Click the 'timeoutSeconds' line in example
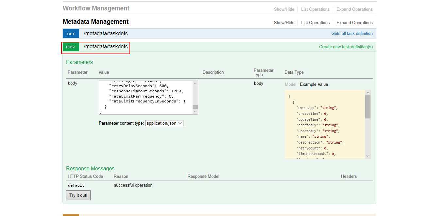The image size is (445, 216). point(316,154)
